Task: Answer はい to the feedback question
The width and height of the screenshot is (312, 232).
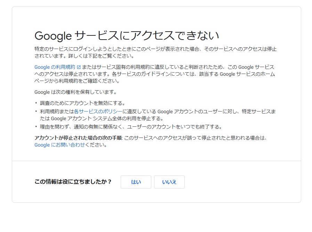Action: [136, 182]
